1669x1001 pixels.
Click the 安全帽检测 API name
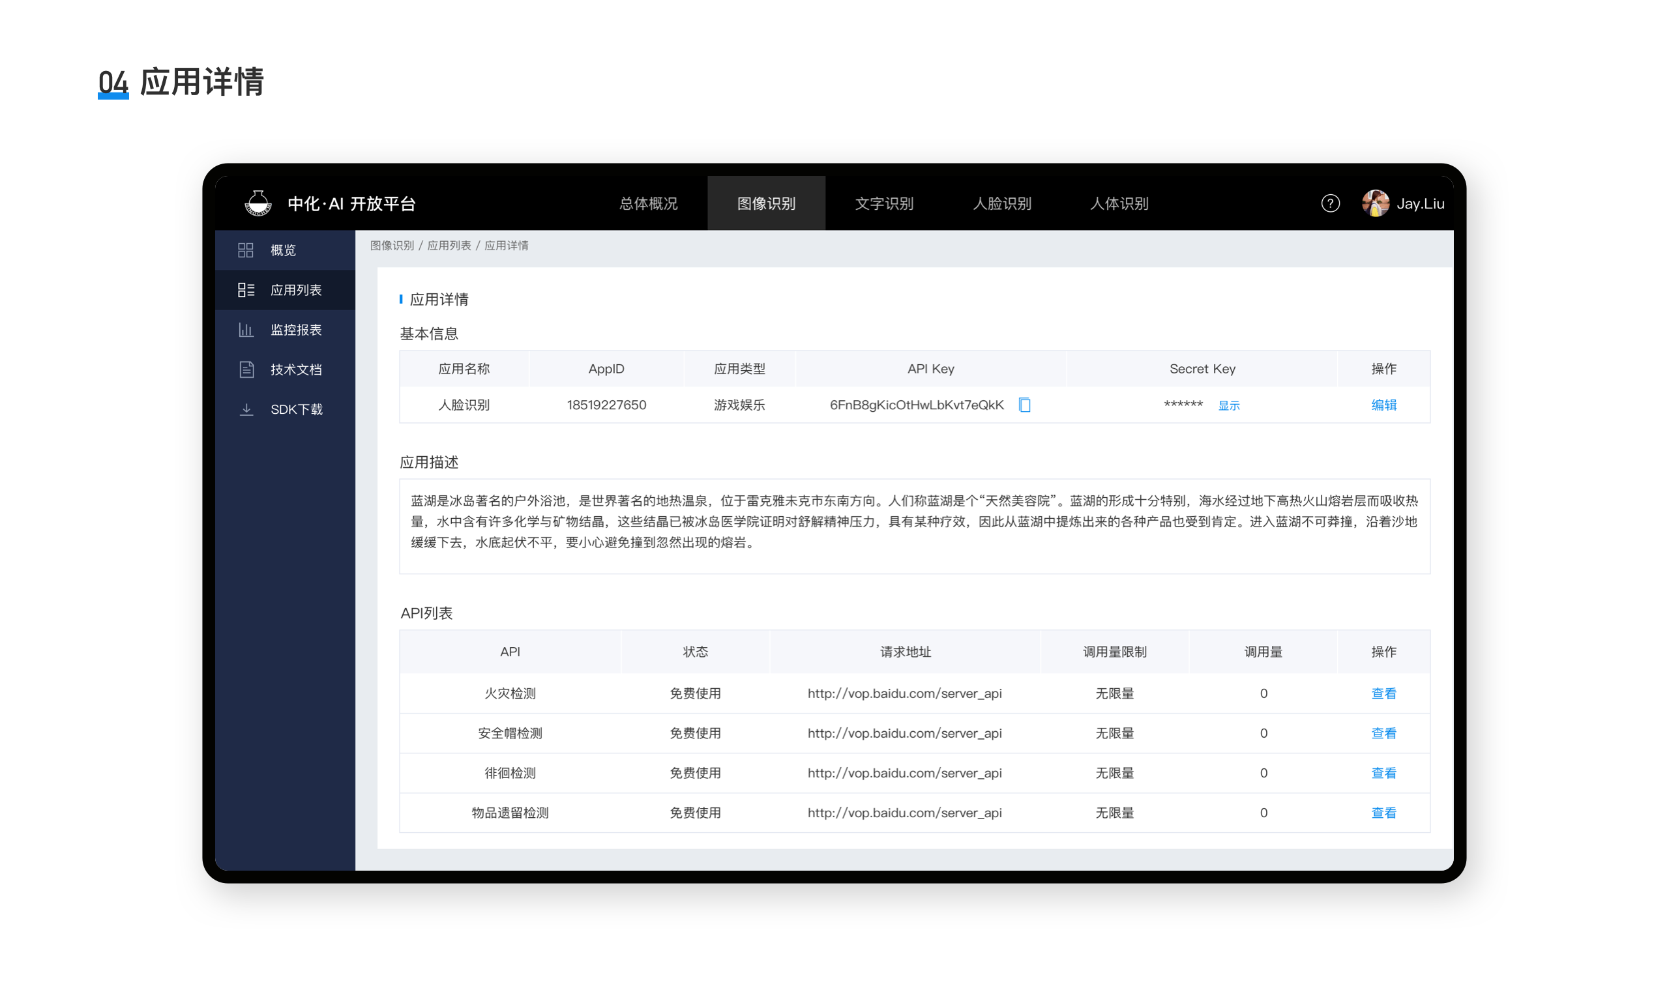[510, 733]
